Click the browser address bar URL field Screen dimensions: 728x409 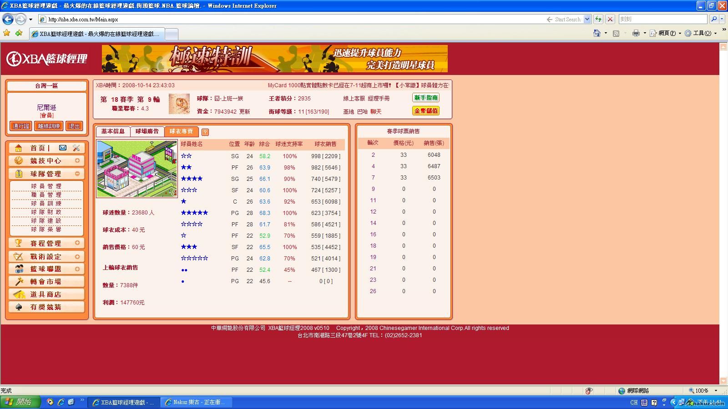coord(291,19)
